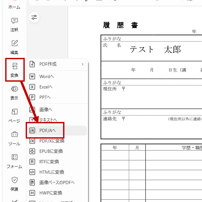Open the ホーム sidebar section
Screen dimensions: 202x202
point(14,5)
